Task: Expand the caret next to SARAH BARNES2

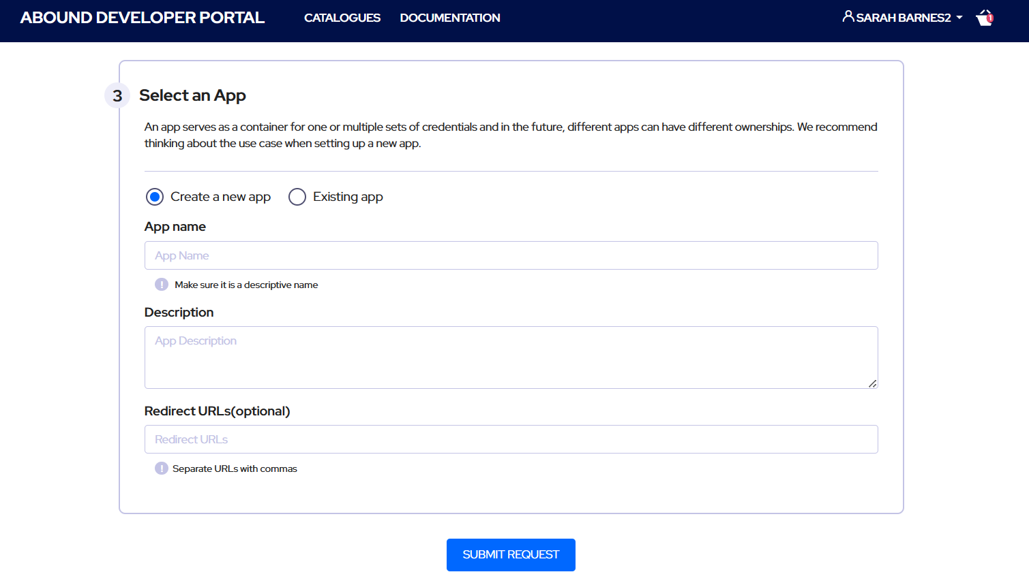Action: click(959, 18)
